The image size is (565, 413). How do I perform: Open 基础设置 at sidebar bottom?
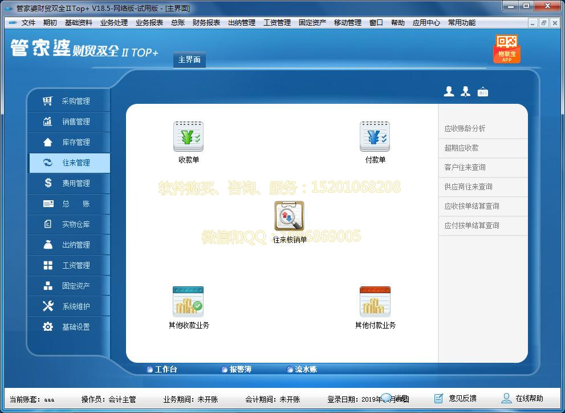pyautogui.click(x=68, y=326)
